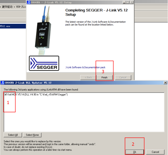Click the greyed Cancel button in Setup wizard
The image size is (168, 155).
pyautogui.click(x=123, y=77)
